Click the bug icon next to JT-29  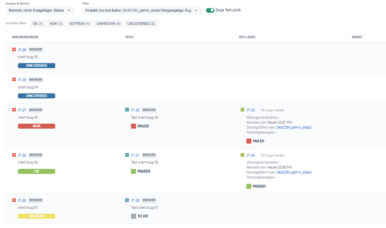pyautogui.click(x=14, y=49)
